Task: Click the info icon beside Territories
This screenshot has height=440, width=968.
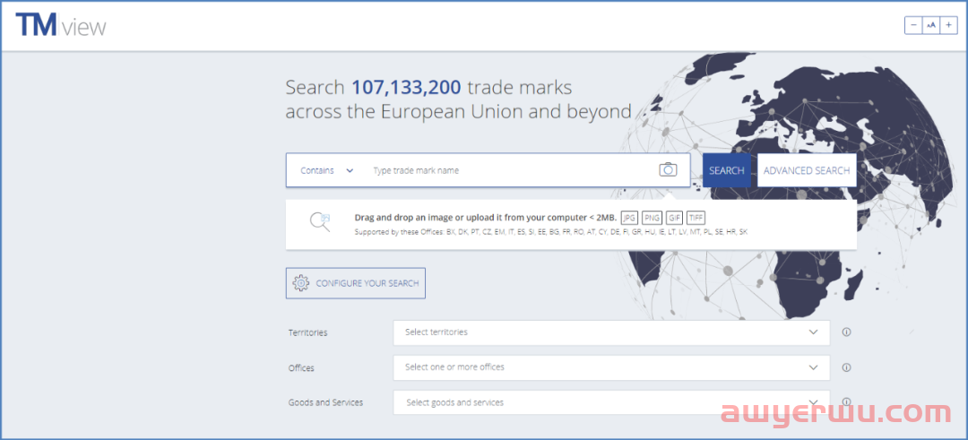Action: tap(846, 332)
